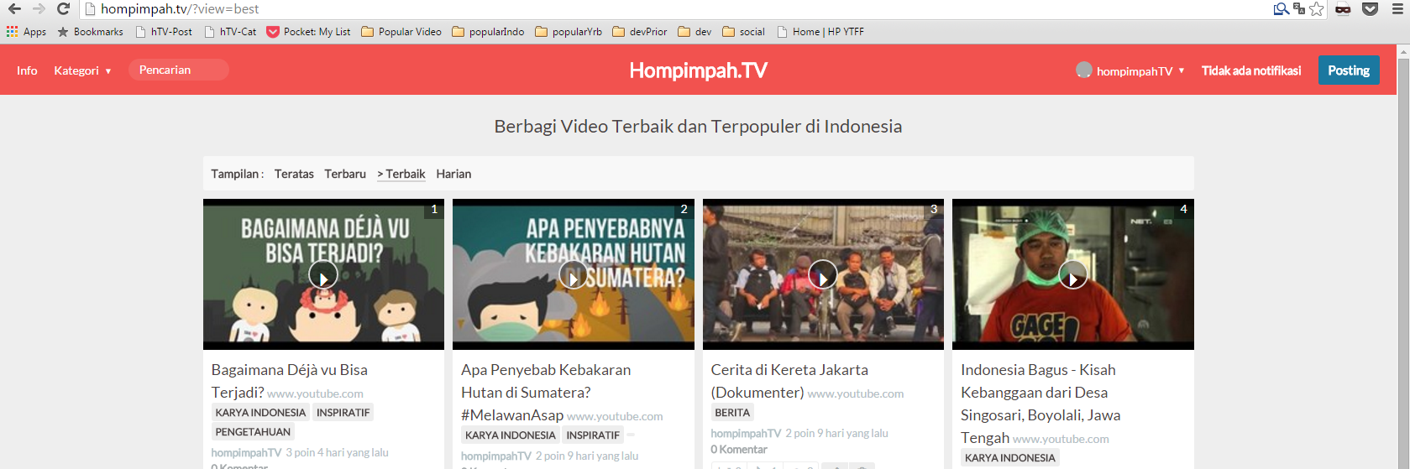This screenshot has width=1410, height=469.
Task: Open Tidak ada notifikasi notifications
Action: tap(1251, 70)
